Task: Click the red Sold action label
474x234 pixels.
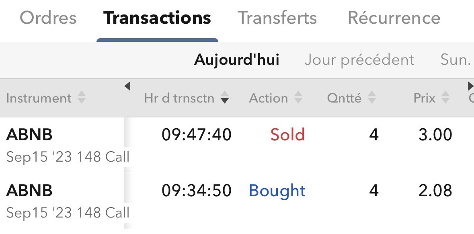Action: coord(287,135)
